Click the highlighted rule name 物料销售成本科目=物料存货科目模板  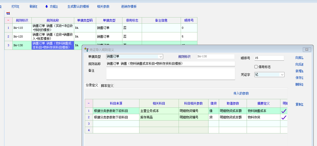pyautogui.click(x=53, y=45)
